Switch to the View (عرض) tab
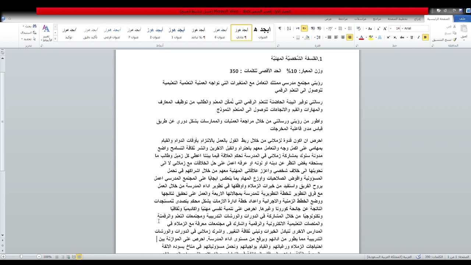Image resolution: width=471 pixels, height=265 pixels. pos(328,19)
